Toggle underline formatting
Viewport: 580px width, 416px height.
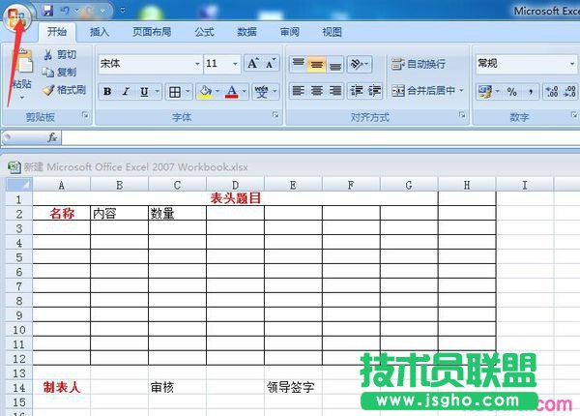point(144,91)
